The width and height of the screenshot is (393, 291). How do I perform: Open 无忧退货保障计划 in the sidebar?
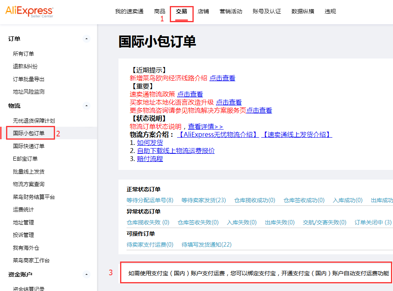click(x=34, y=121)
